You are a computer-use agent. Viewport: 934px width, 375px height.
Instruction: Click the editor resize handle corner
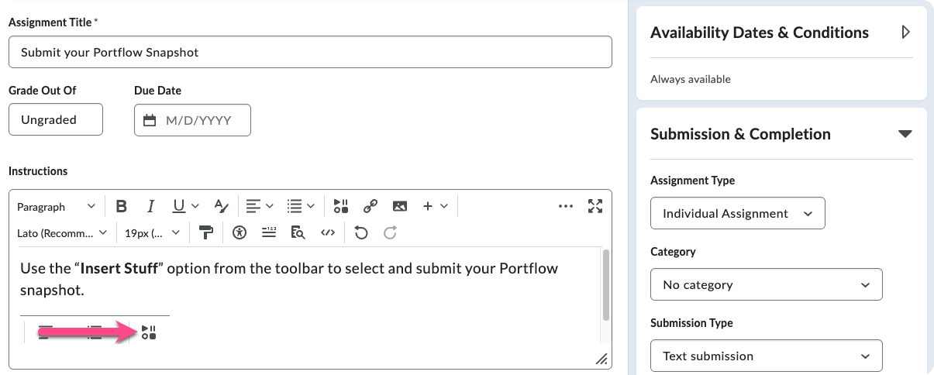tap(601, 359)
